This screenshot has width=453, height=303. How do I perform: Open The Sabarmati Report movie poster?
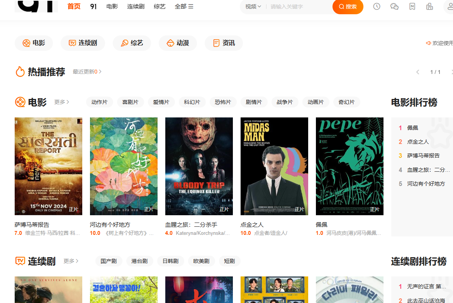[x=49, y=166]
